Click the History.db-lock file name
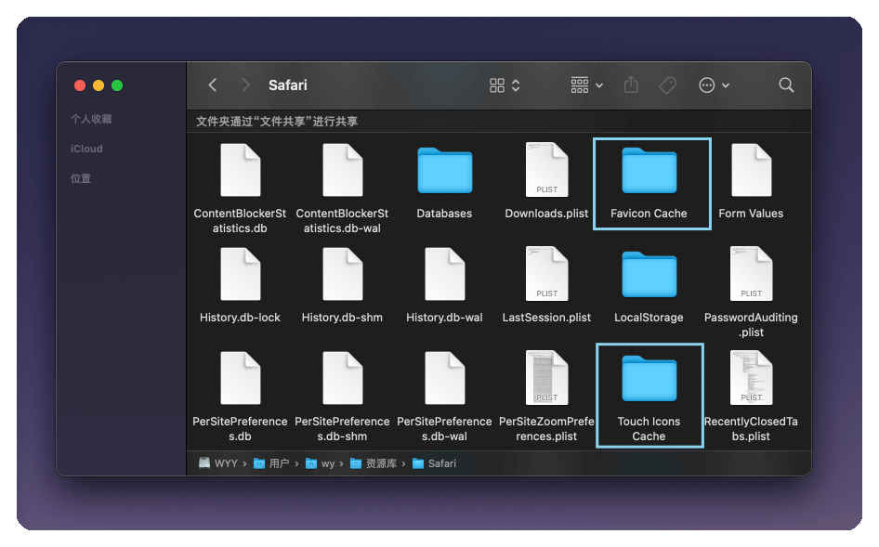This screenshot has height=547, width=879. pyautogui.click(x=240, y=318)
